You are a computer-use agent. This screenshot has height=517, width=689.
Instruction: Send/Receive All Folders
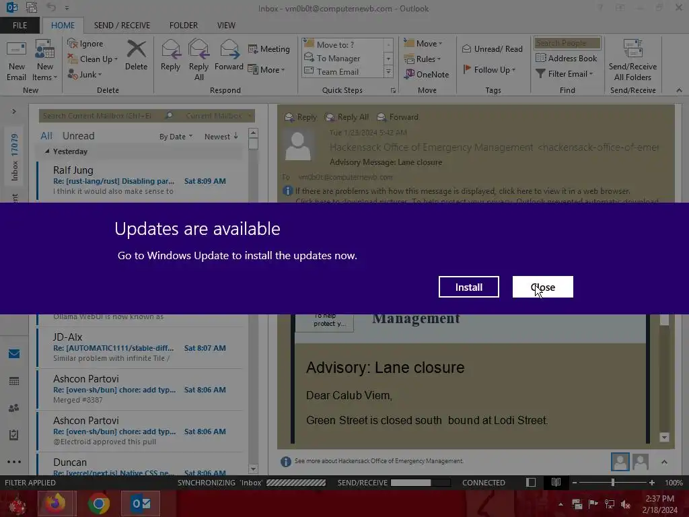click(x=632, y=61)
